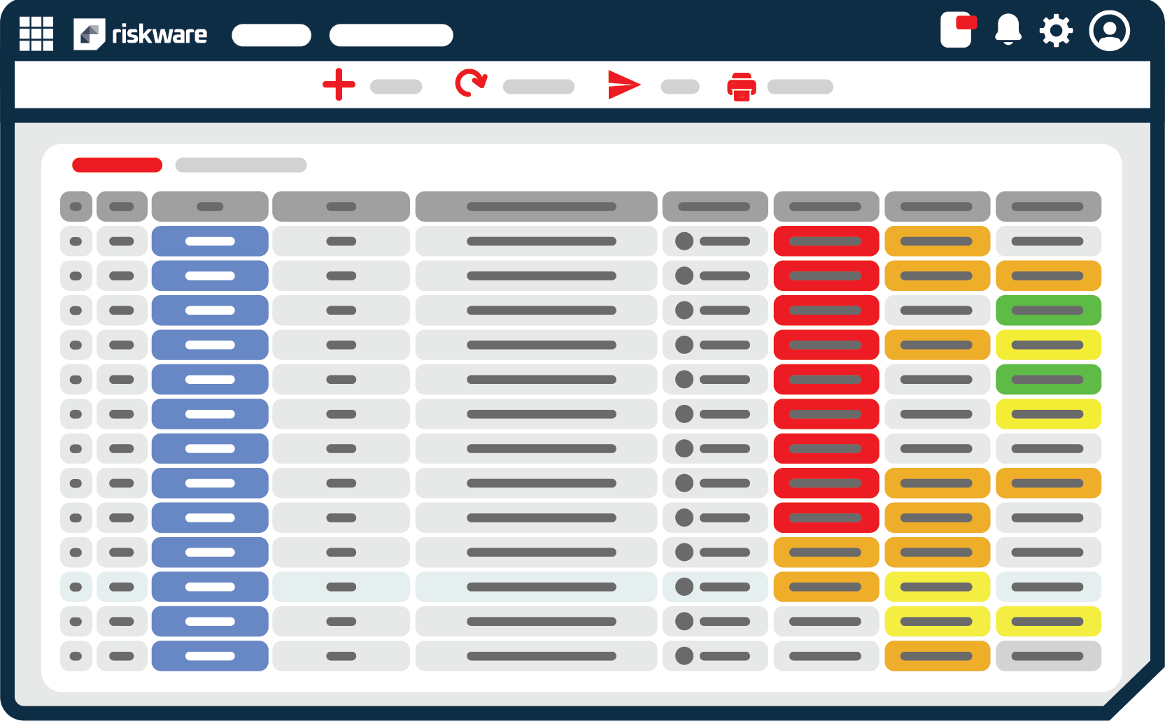Open the clipboard panel icon at top right

957,31
